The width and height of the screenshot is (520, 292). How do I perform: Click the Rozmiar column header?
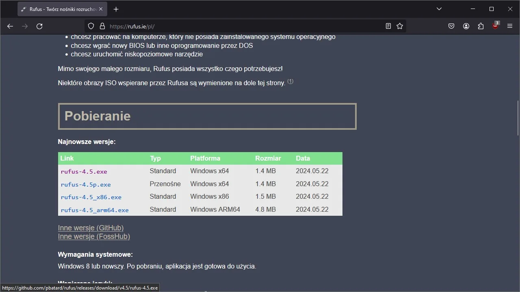pos(268,158)
